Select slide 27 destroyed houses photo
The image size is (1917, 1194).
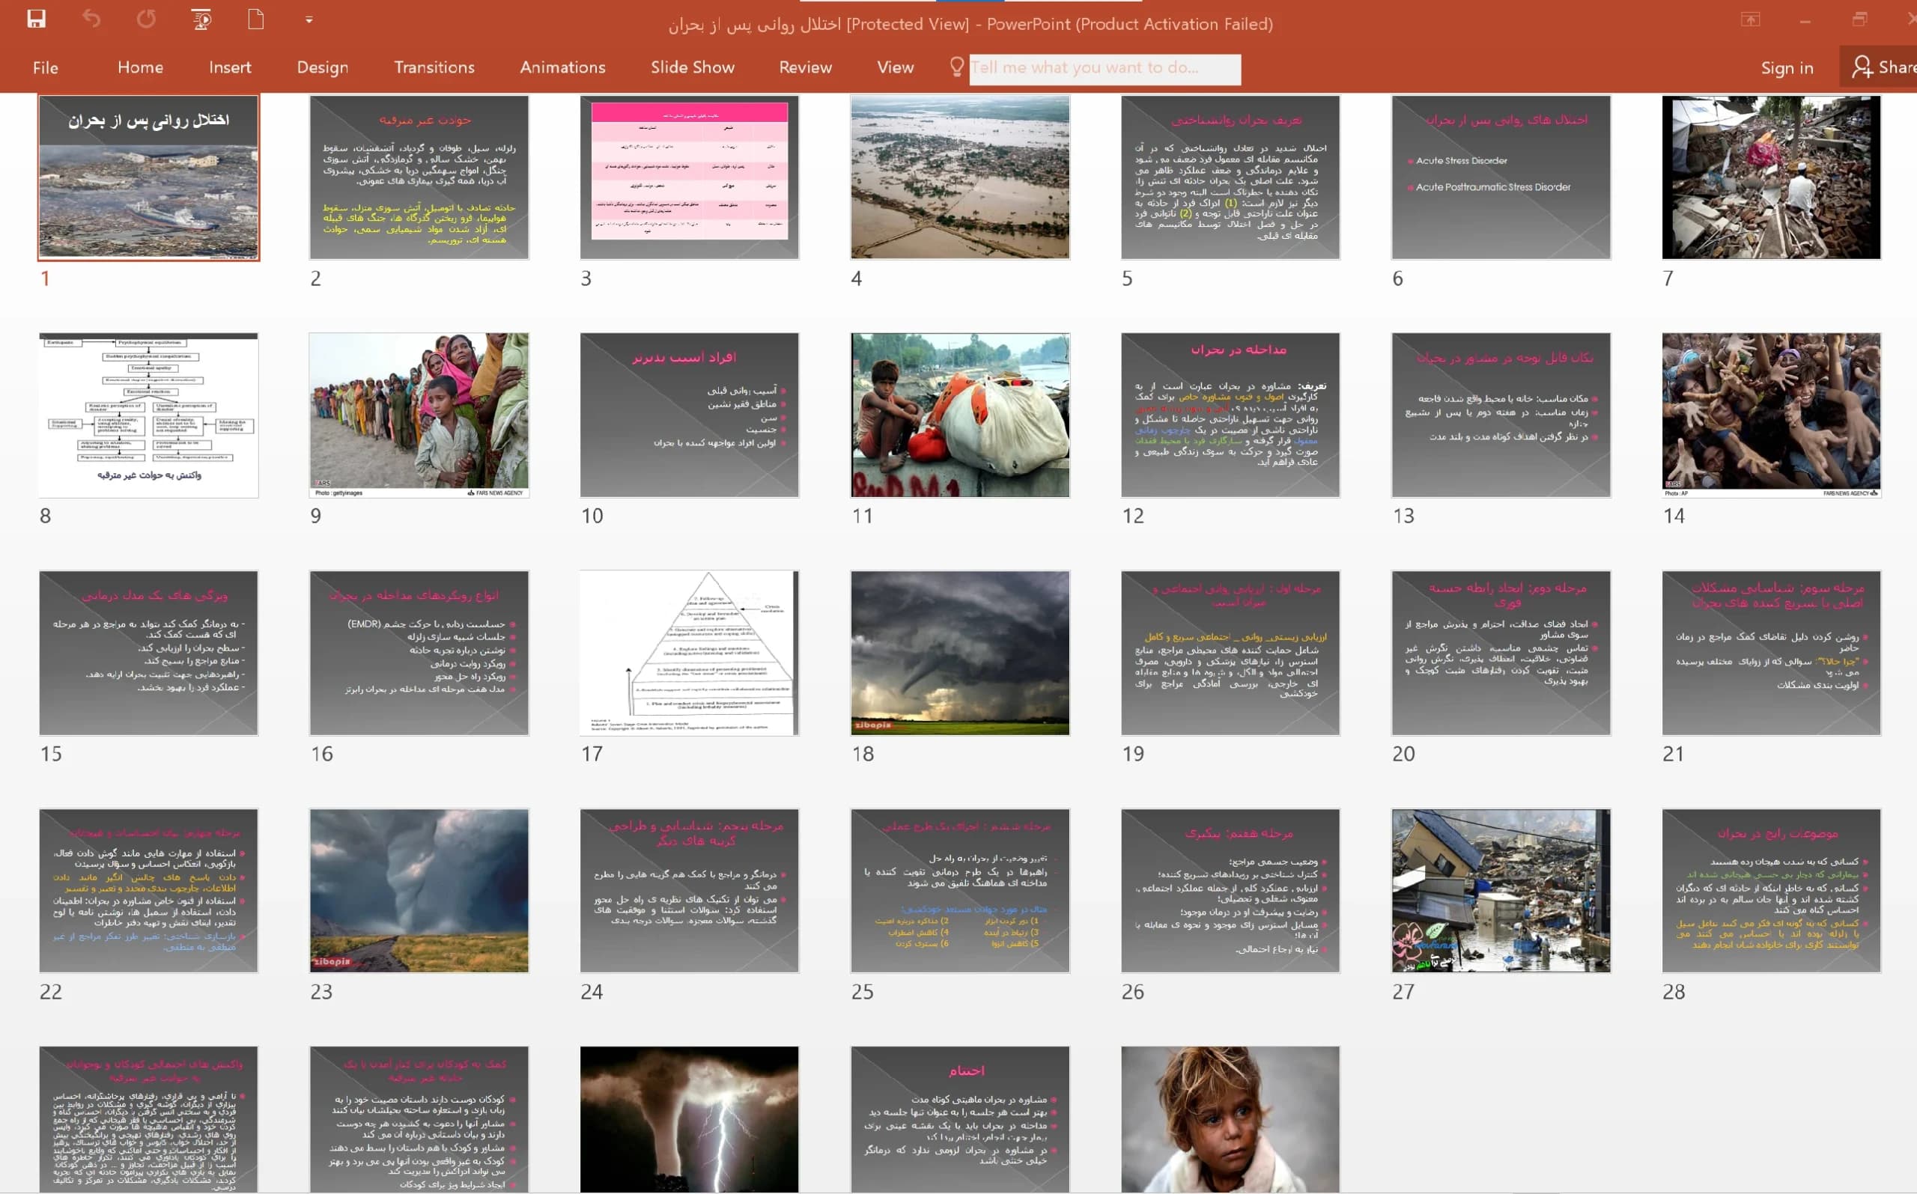[x=1501, y=891]
